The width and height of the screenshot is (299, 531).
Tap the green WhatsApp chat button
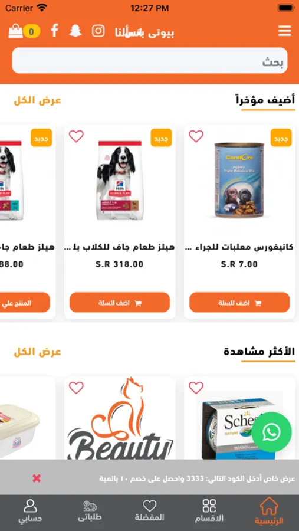coord(271,432)
